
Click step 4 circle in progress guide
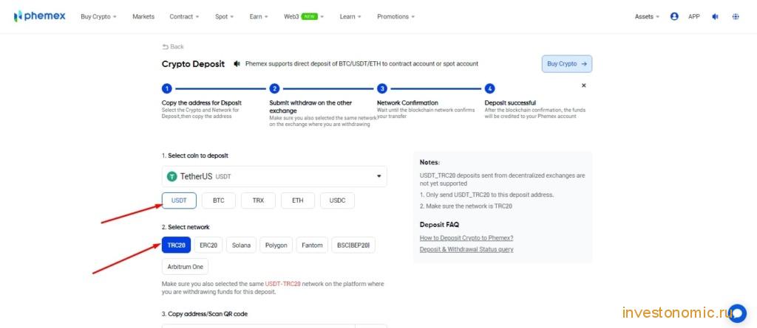tap(490, 88)
